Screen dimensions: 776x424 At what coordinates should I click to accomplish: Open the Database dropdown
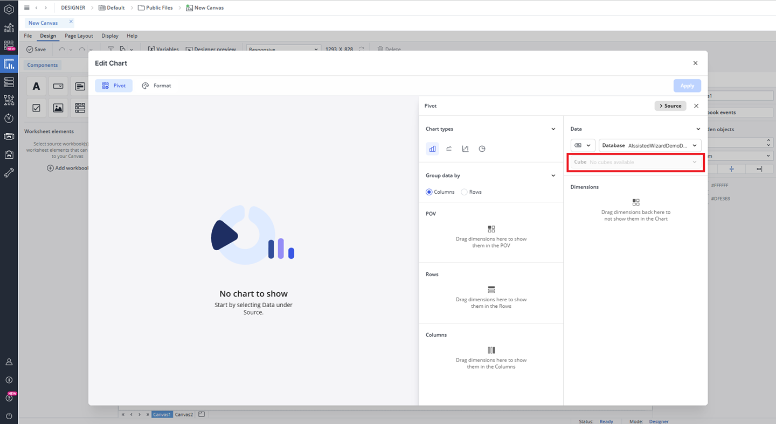[650, 145]
